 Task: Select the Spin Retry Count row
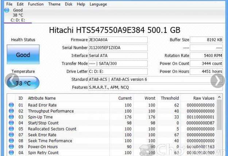tap(112, 153)
